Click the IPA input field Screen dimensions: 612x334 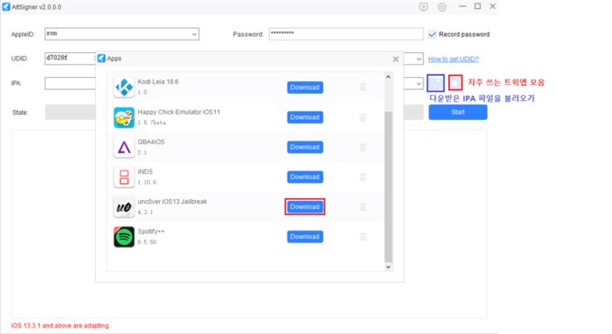[x=69, y=83]
